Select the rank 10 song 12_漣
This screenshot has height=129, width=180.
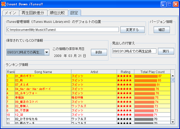88,115
